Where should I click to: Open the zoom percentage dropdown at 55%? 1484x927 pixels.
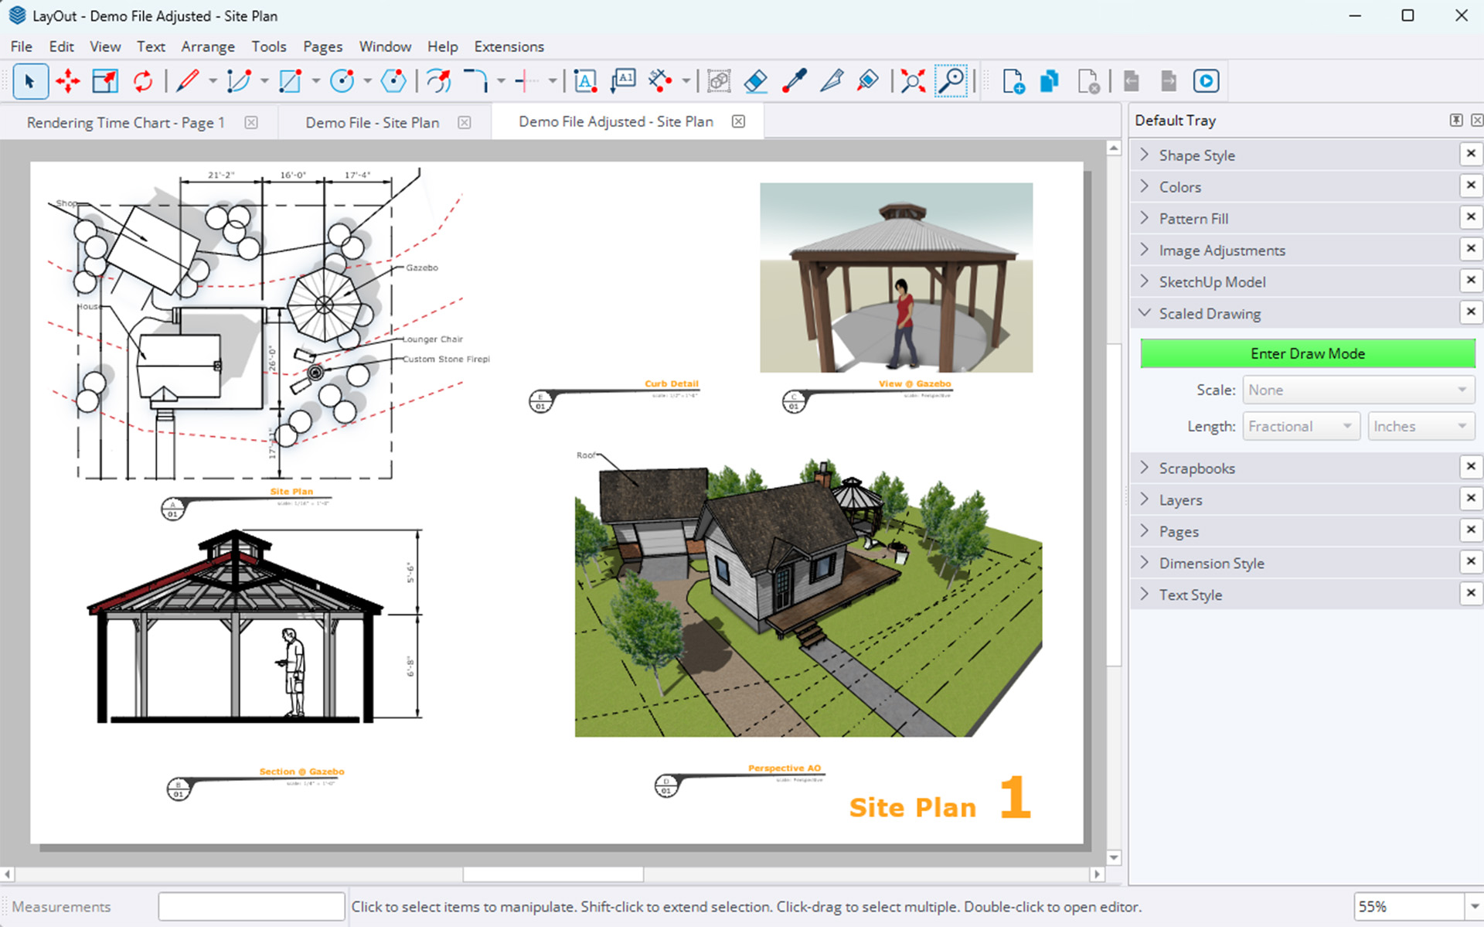1474,907
